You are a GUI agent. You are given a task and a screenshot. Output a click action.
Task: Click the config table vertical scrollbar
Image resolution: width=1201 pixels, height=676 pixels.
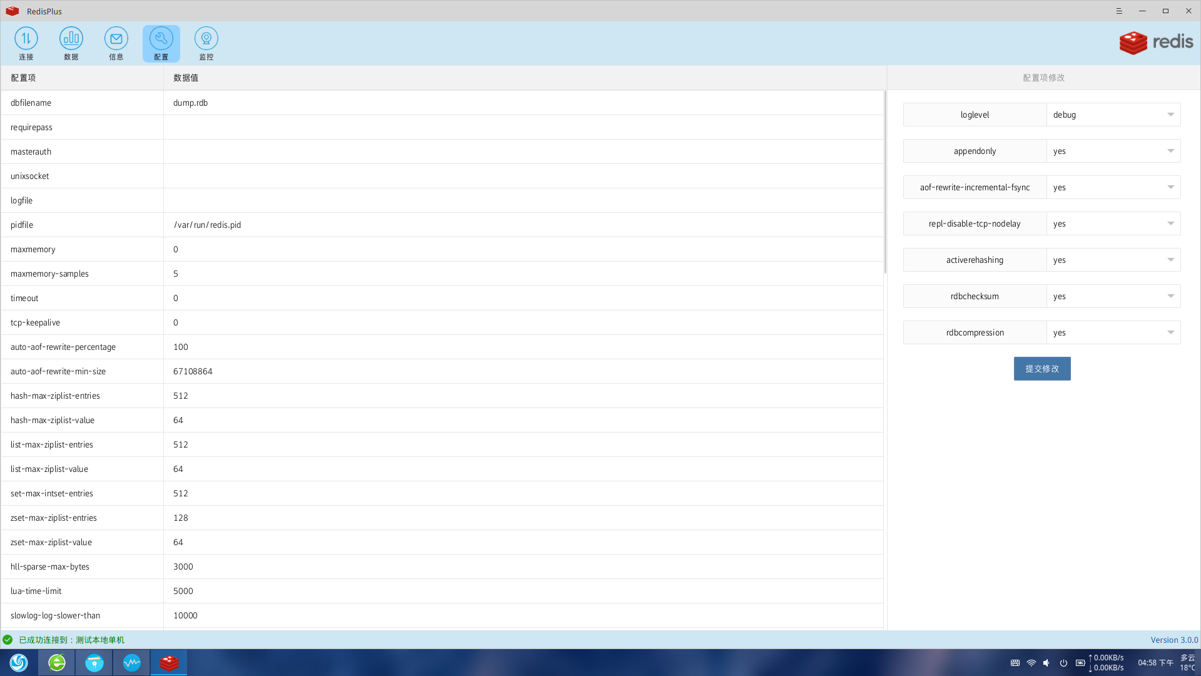885,182
